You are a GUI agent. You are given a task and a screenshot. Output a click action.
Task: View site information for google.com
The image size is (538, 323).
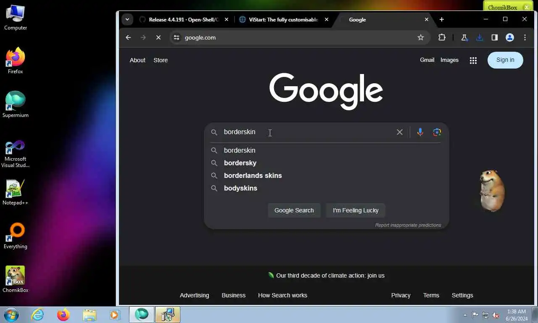pyautogui.click(x=177, y=37)
